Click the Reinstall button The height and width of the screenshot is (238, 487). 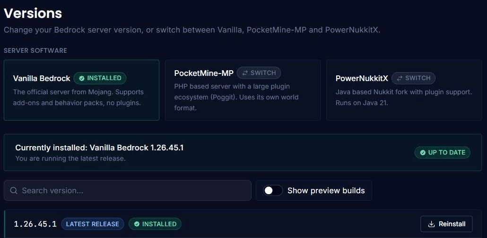446,224
